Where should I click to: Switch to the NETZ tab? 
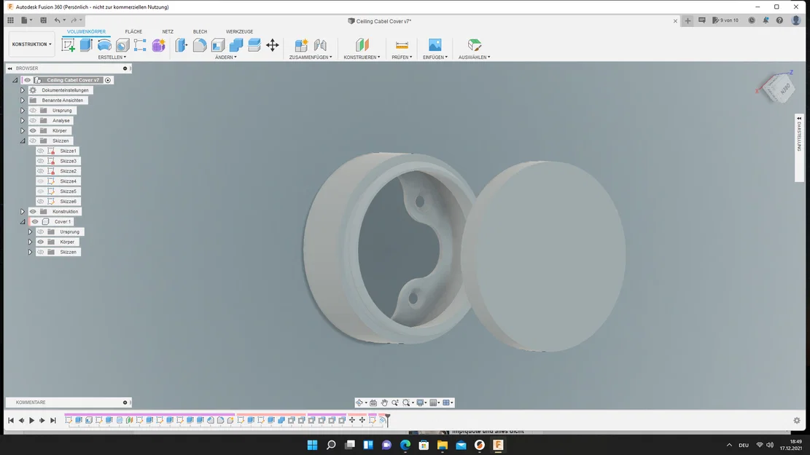pos(168,31)
